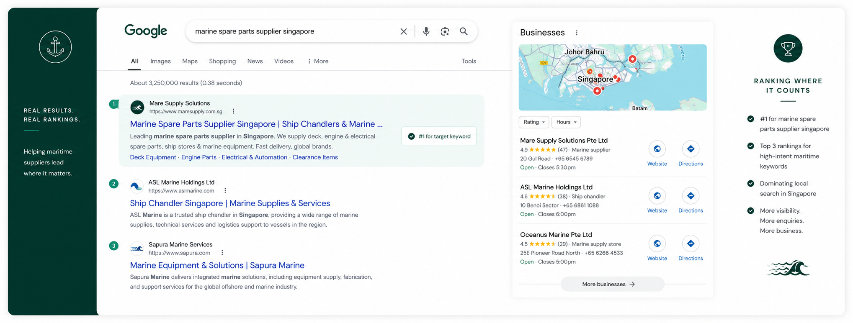Click the 25E Pioneer Road North address line

point(571,253)
